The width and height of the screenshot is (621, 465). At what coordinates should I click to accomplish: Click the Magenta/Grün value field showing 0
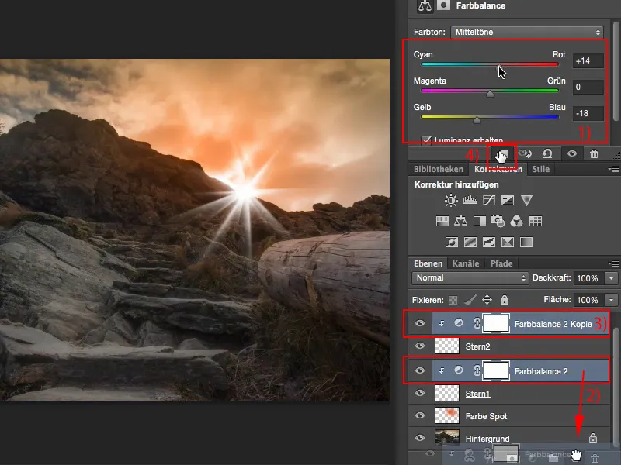click(x=588, y=87)
